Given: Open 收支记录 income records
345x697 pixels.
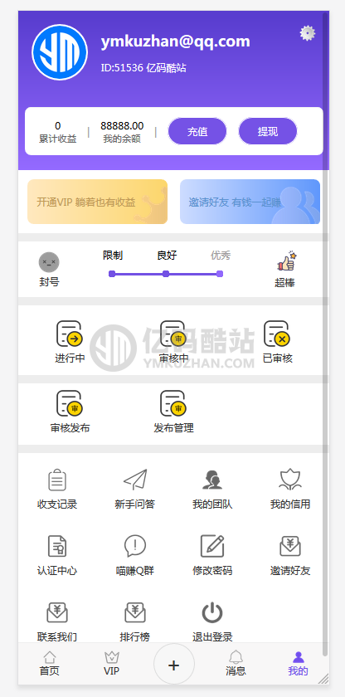Looking at the screenshot, I should click(x=57, y=489).
